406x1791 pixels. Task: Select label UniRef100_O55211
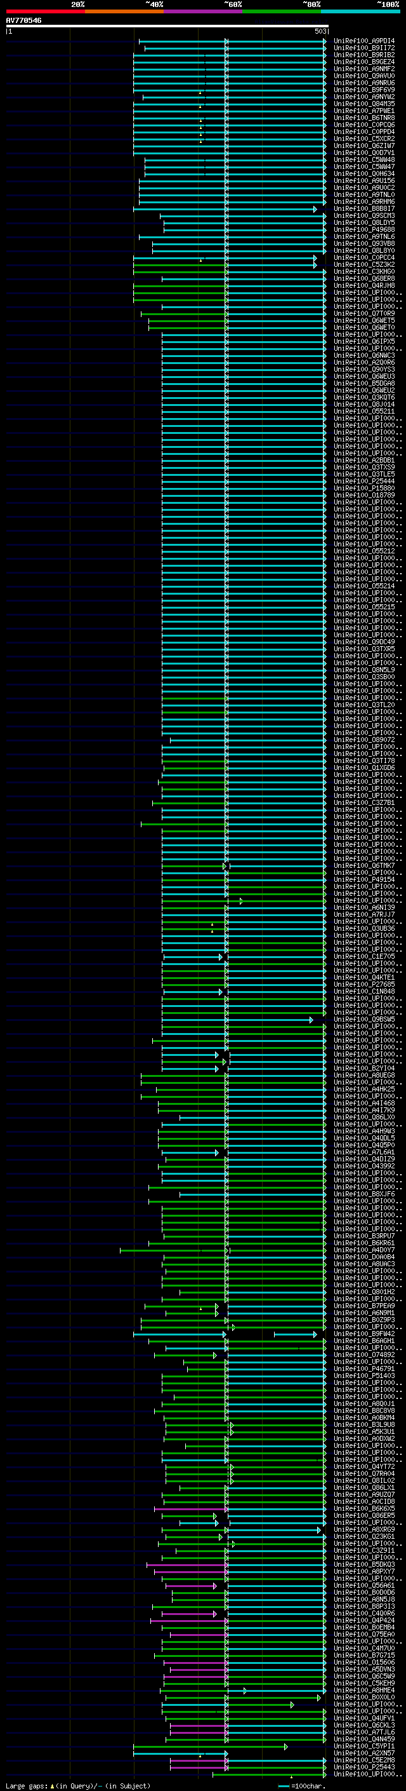(363, 411)
